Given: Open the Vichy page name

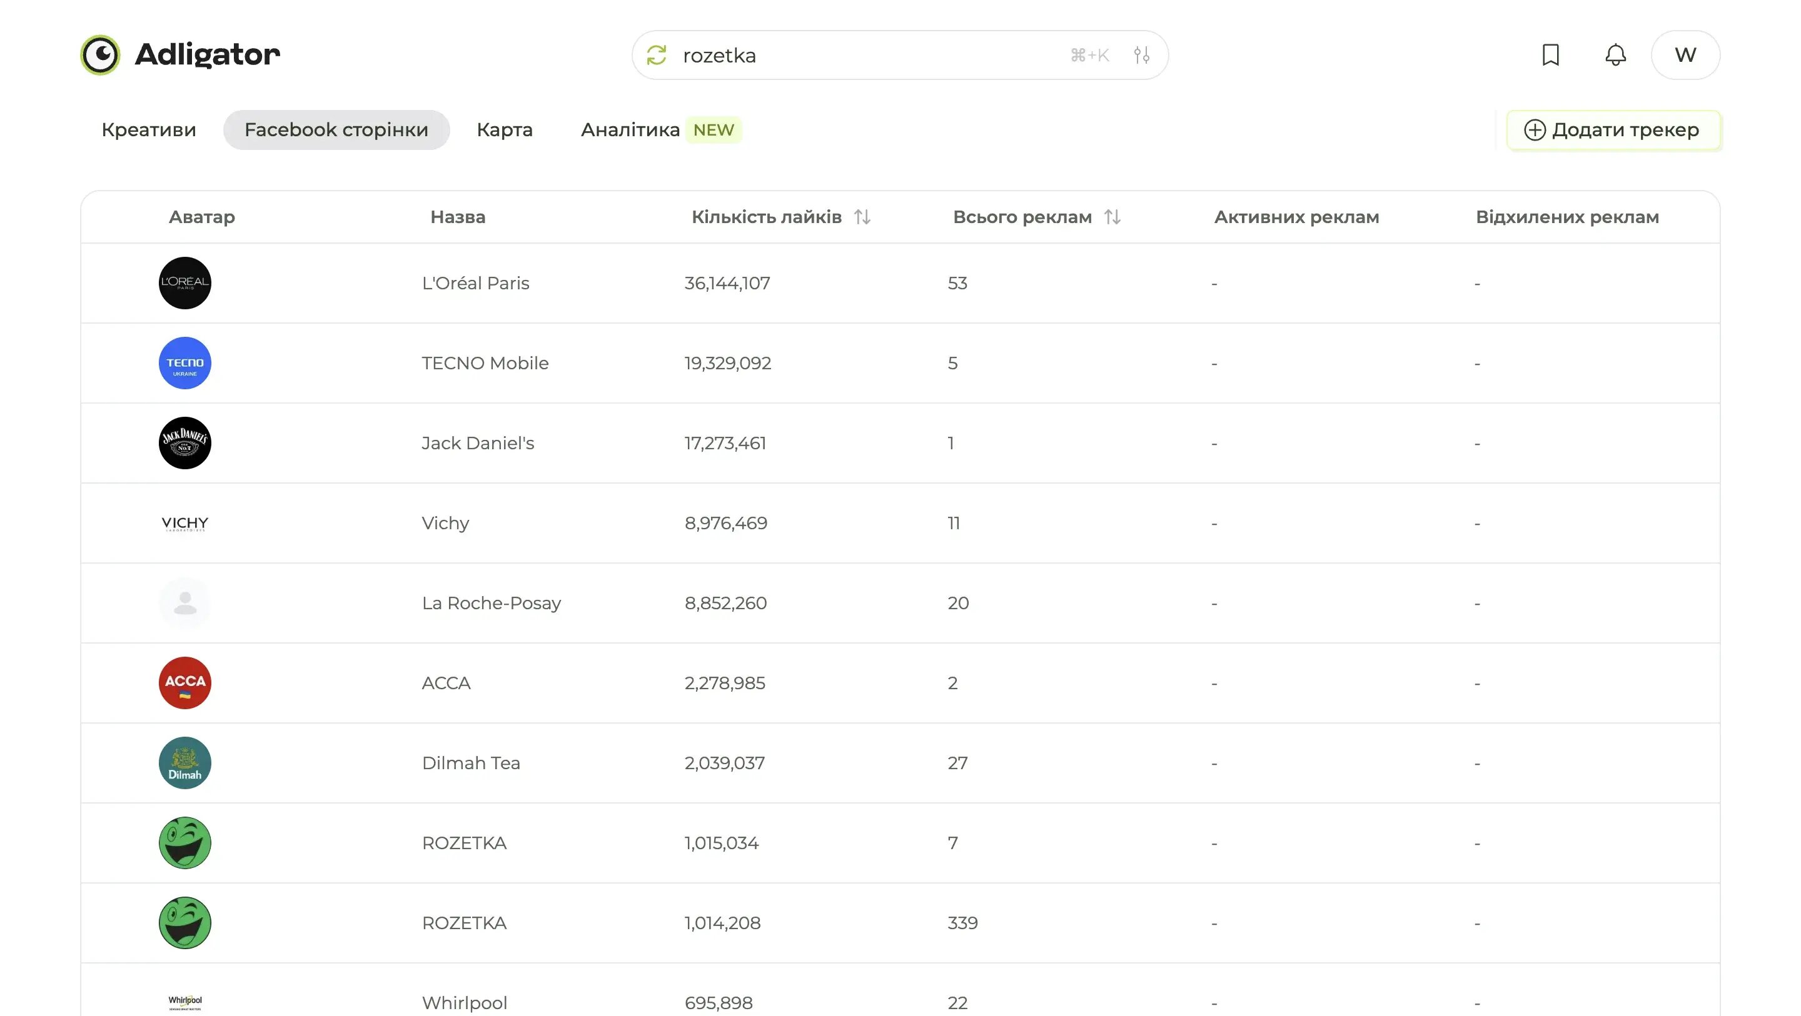Looking at the screenshot, I should pyautogui.click(x=445, y=524).
